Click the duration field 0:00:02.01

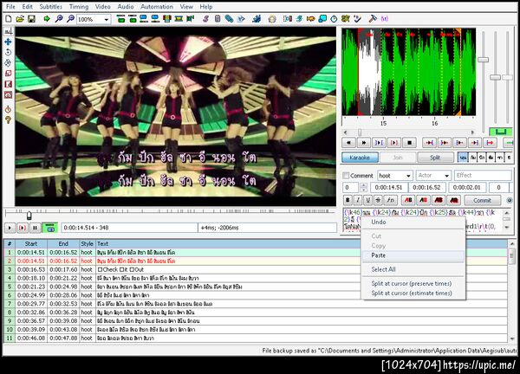point(467,188)
